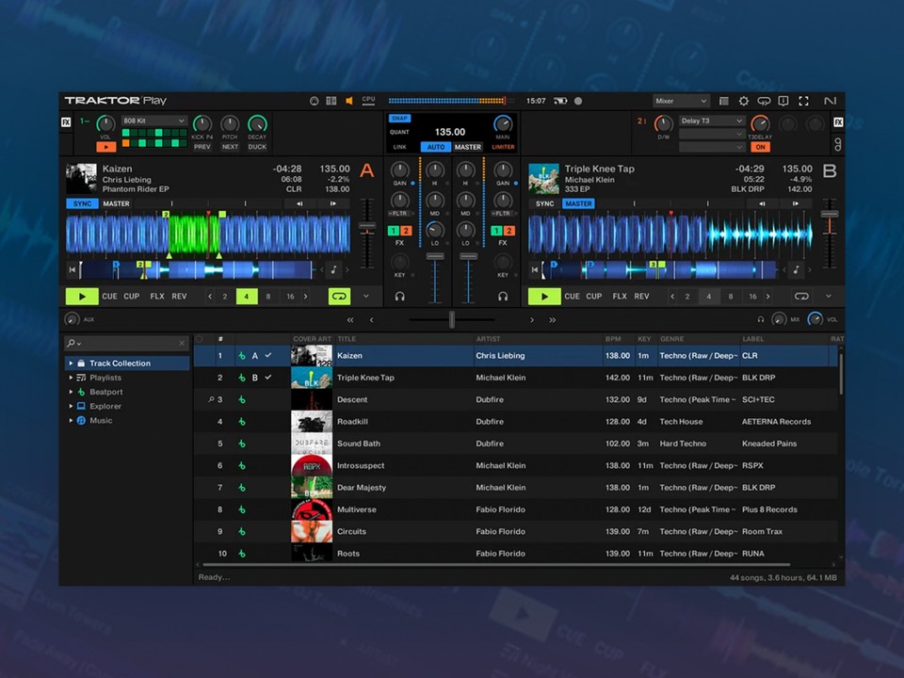904x678 pixels.
Task: Sort by the ARTIST column header
Action: coord(488,339)
